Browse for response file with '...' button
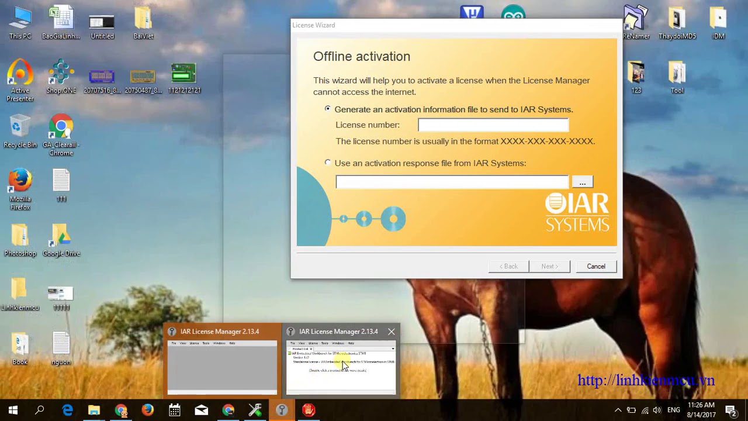This screenshot has width=748, height=421. coord(582,182)
